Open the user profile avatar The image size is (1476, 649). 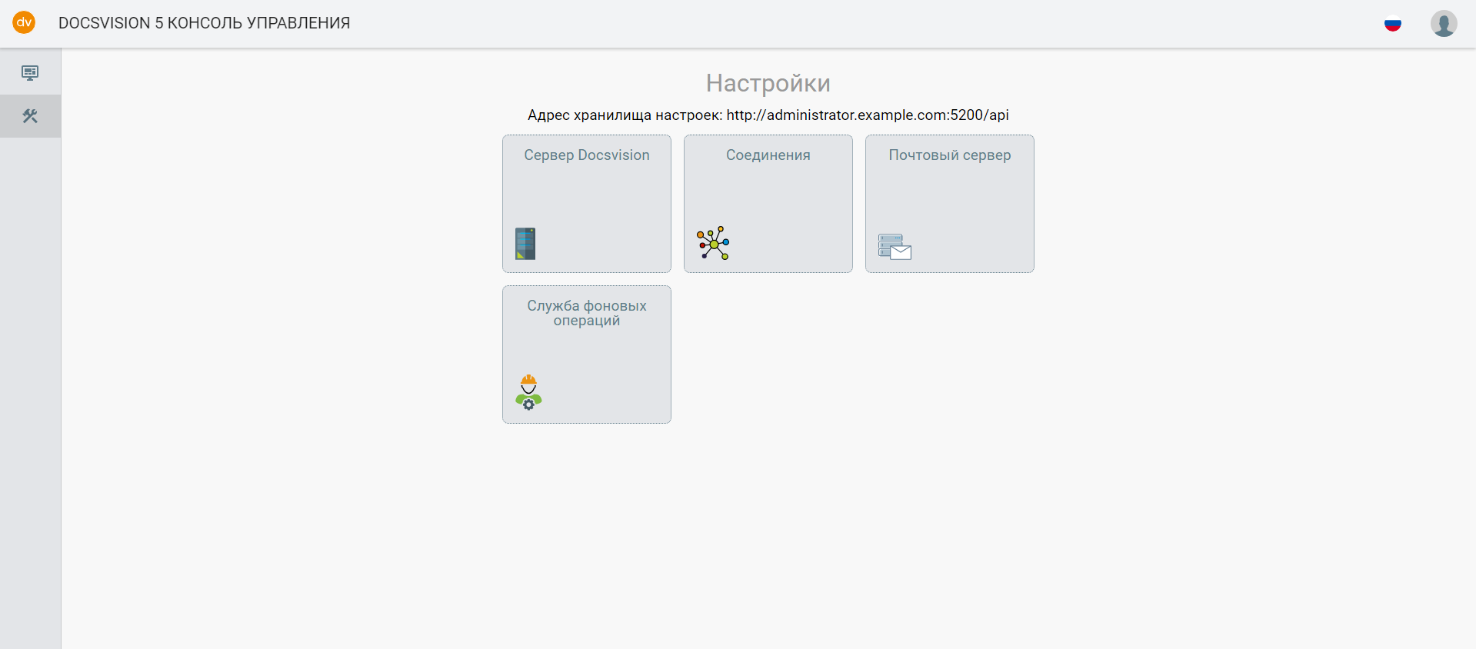(1443, 24)
